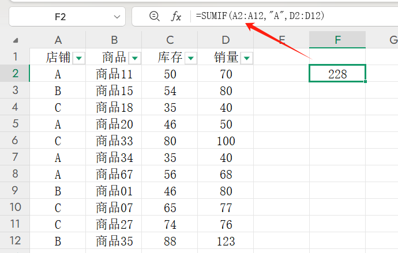Click sales cell with value 68
This screenshot has height=253, width=398.
click(226, 174)
